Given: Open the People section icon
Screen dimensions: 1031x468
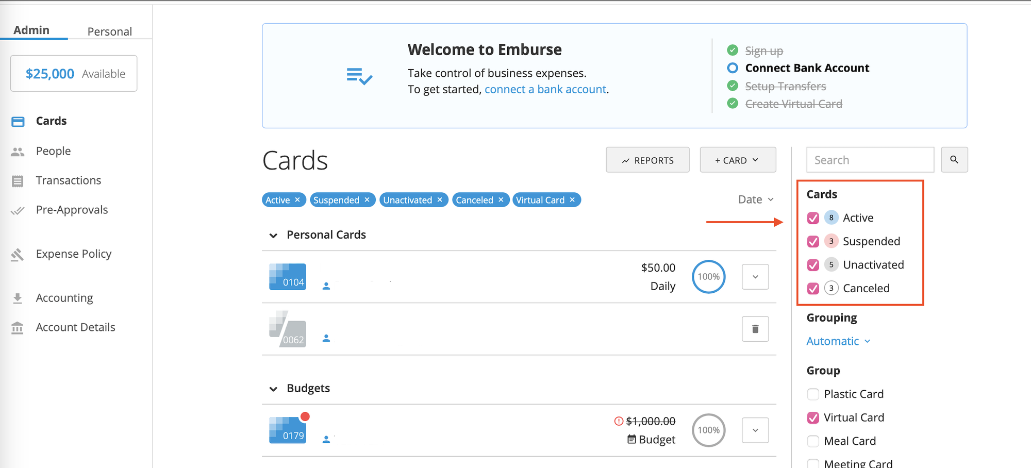Looking at the screenshot, I should tap(17, 151).
